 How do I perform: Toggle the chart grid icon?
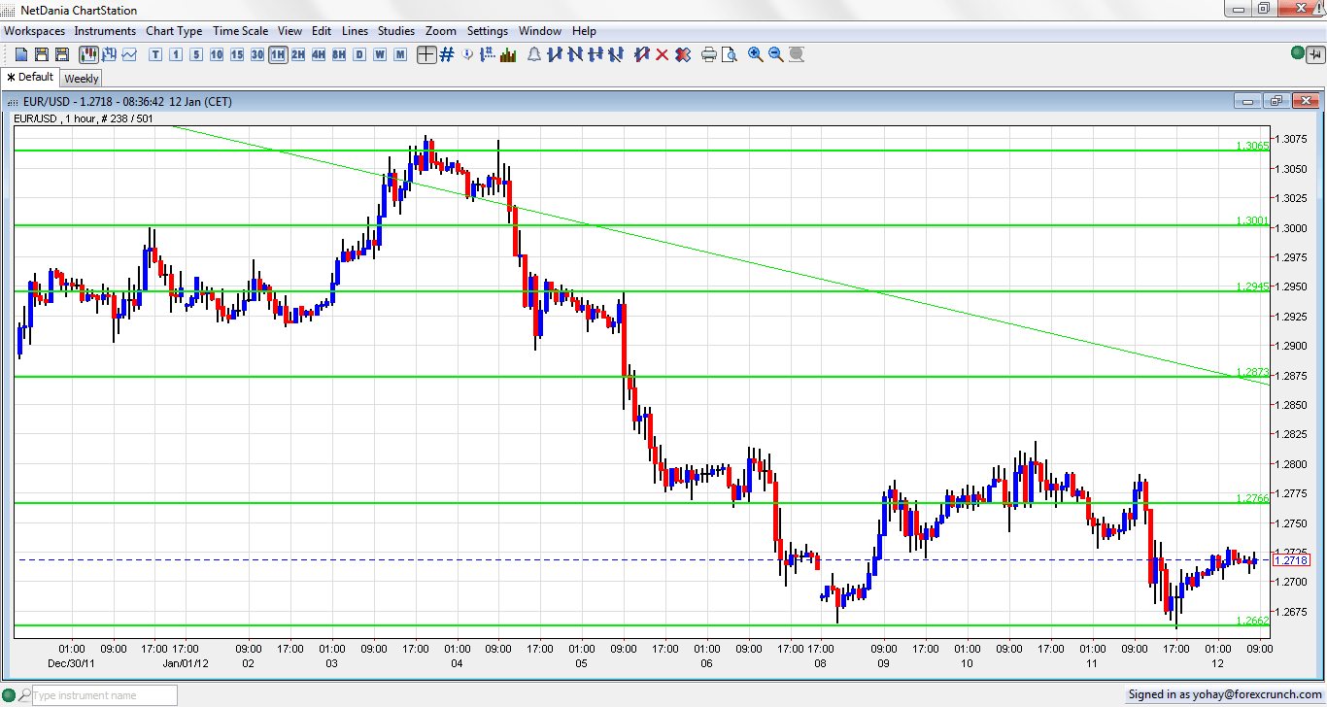(447, 54)
